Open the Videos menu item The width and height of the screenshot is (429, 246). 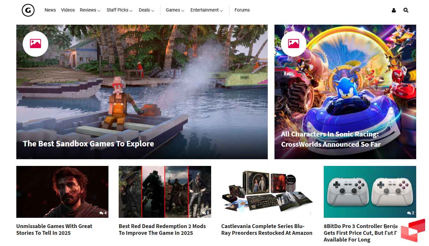point(68,10)
